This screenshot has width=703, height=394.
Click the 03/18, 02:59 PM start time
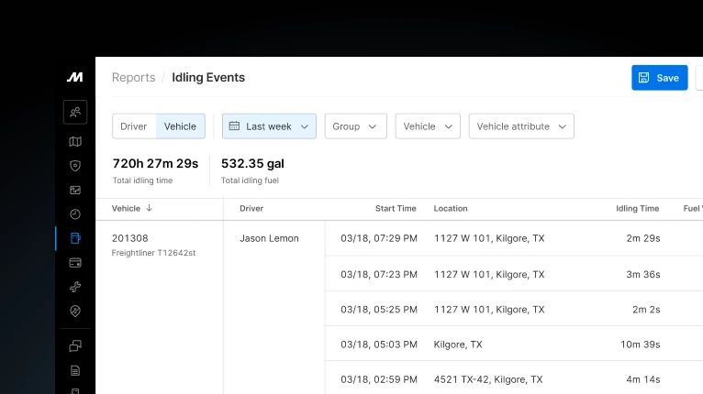[x=379, y=379]
